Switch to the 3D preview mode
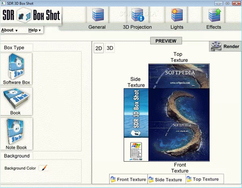The width and height of the screenshot is (242, 188). click(110, 49)
